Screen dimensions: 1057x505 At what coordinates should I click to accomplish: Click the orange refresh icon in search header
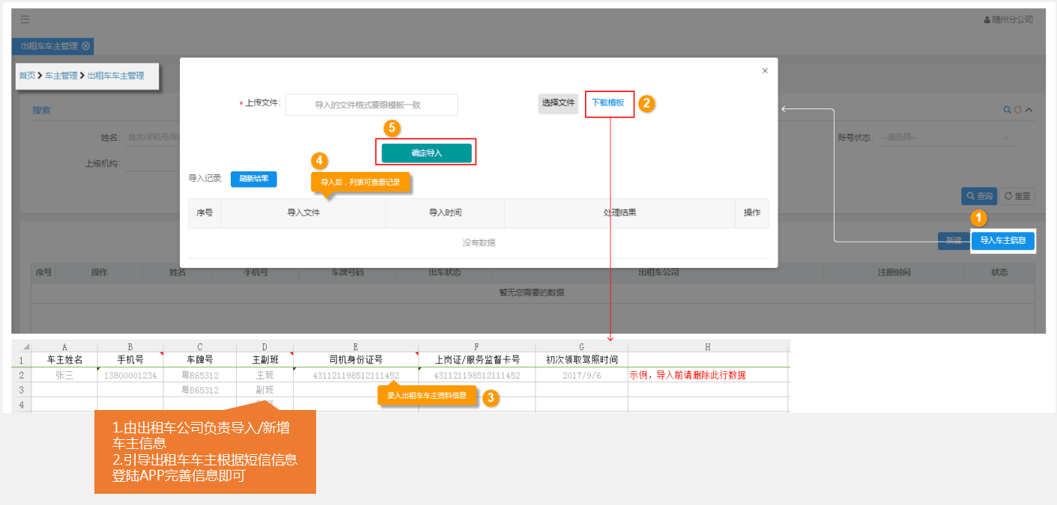[1018, 110]
